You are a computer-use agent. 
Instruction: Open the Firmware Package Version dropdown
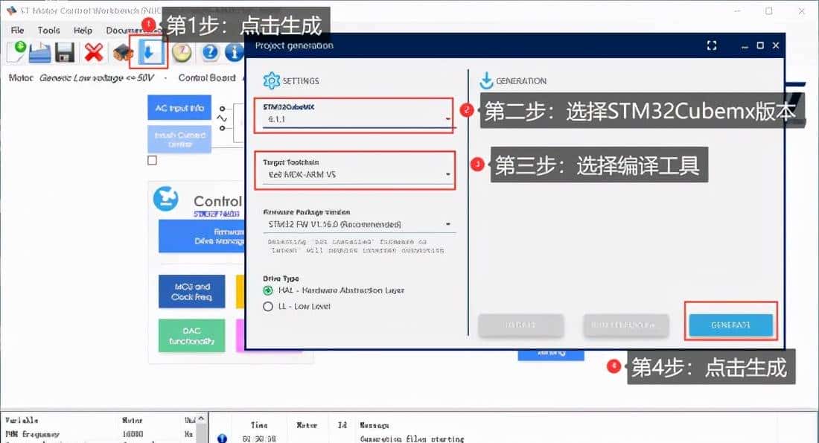pyautogui.click(x=447, y=223)
